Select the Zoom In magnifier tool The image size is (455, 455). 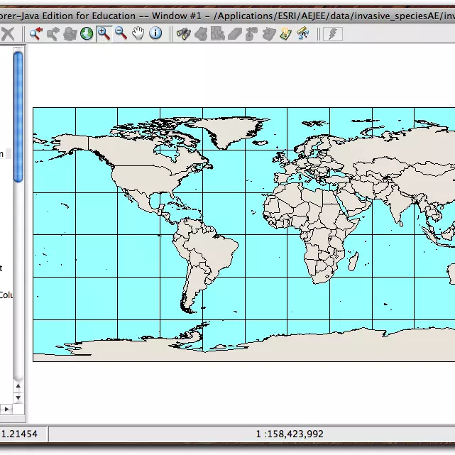[x=104, y=33]
